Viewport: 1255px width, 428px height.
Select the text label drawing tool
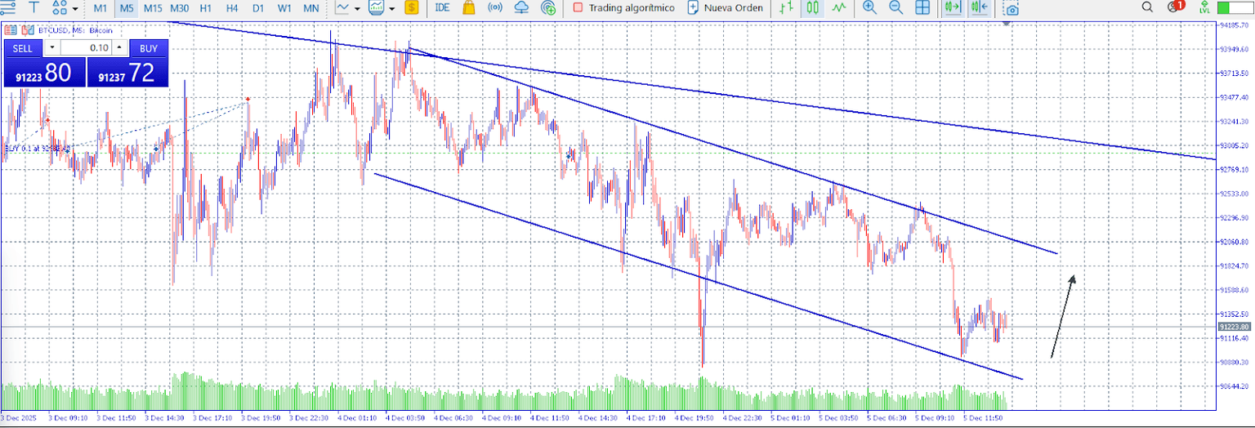(35, 8)
